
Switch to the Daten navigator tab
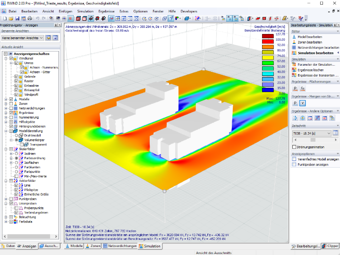coord(8,246)
